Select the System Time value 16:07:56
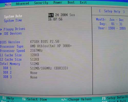Image resolution: width=128 pixels, height=102 pixels. [x=55, y=19]
